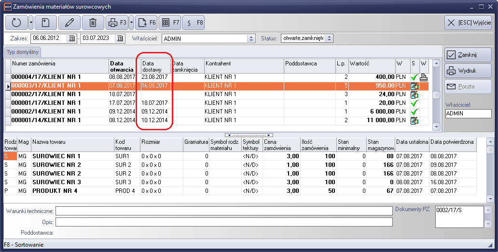Click the F7 layout icon
498x252 pixels.
(x=170, y=23)
